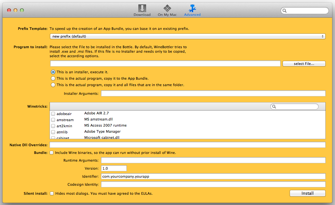This screenshot has width=335, height=205.
Task: Click the Identifier field com.yourcompany.yourapp
Action: (x=213, y=176)
